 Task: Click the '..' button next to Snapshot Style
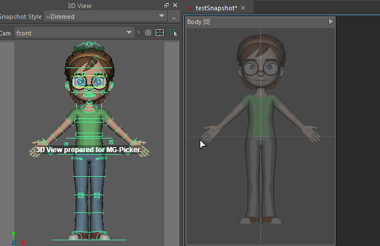coord(173,17)
